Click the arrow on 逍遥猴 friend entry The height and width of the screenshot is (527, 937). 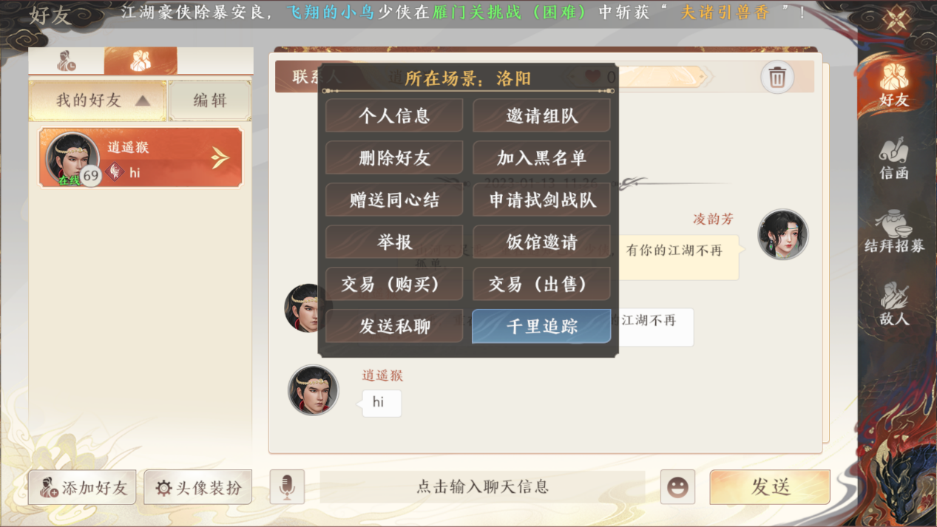[220, 157]
